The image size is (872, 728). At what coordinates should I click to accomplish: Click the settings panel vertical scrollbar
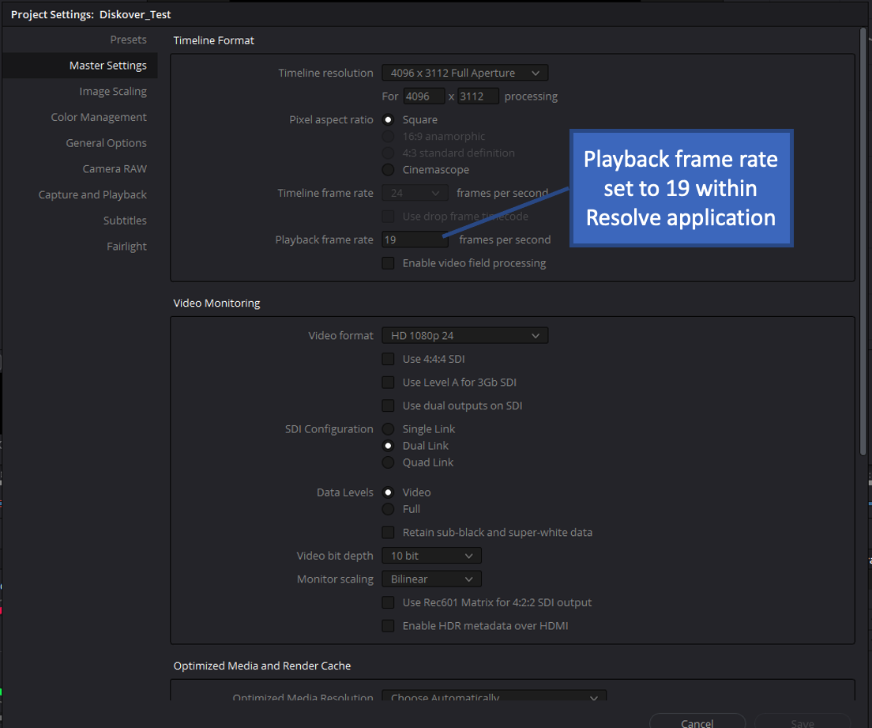coord(863,242)
